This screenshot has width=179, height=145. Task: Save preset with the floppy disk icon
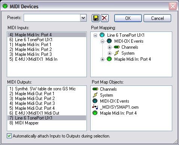tap(96, 18)
